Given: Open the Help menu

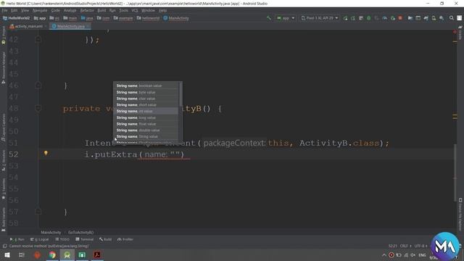Looking at the screenshot, I should (x=162, y=10).
